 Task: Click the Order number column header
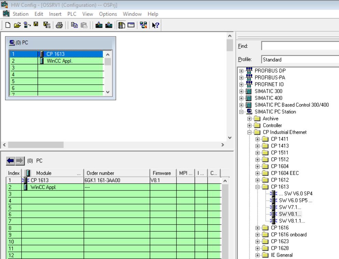point(117,173)
